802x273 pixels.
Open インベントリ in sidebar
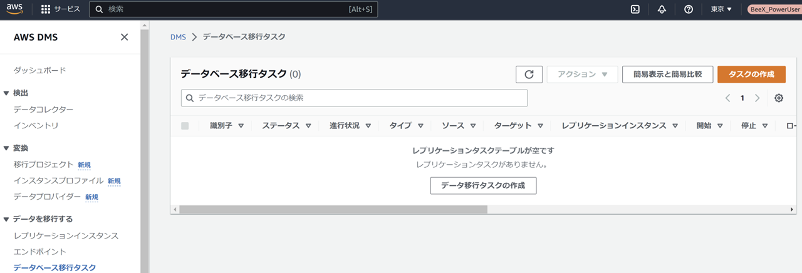[x=36, y=125]
